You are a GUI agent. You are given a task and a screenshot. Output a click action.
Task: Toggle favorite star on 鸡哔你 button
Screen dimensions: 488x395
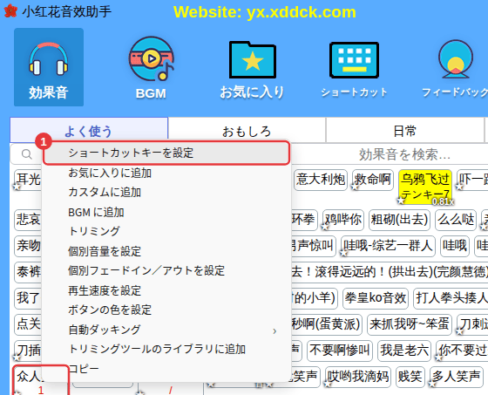coord(325,227)
